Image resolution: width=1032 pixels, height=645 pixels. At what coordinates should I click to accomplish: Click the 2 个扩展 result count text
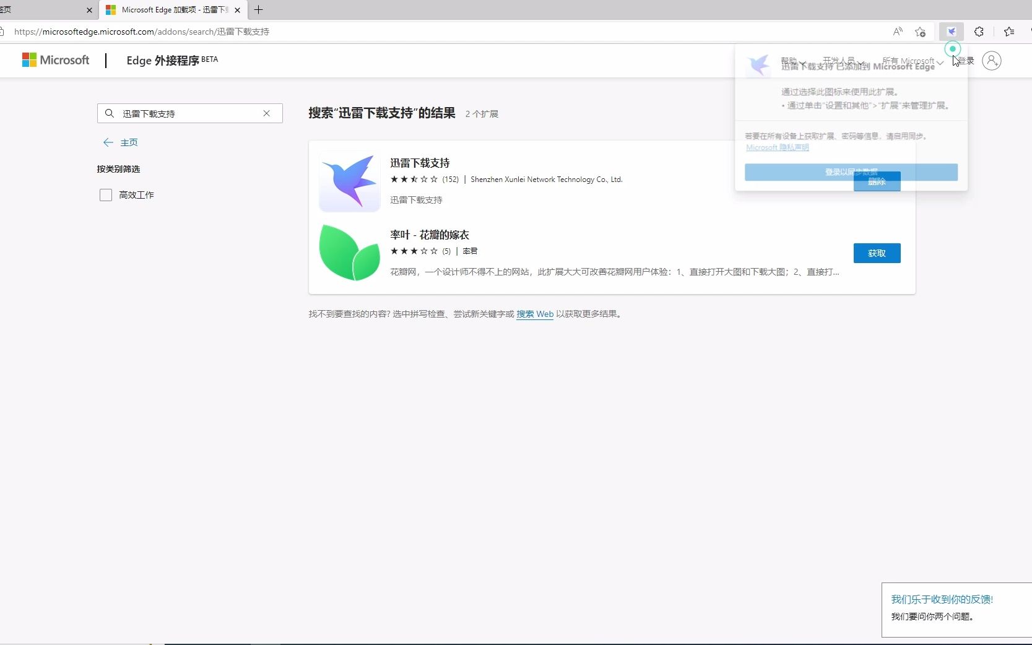click(482, 114)
